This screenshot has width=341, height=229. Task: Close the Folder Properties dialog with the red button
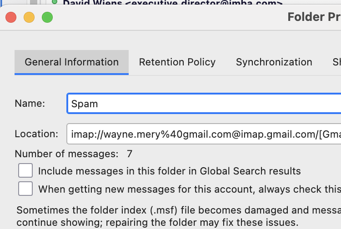point(11,18)
